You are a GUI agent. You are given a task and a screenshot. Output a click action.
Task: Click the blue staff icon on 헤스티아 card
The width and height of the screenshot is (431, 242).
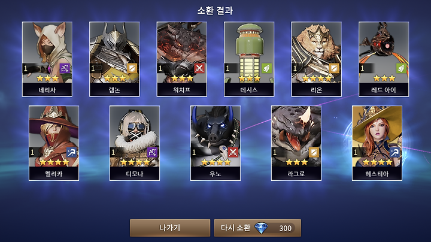click(394, 152)
